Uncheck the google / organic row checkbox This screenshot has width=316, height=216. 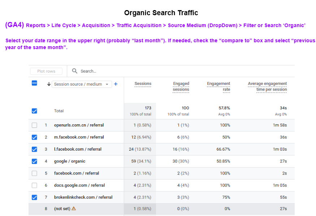[34, 161]
